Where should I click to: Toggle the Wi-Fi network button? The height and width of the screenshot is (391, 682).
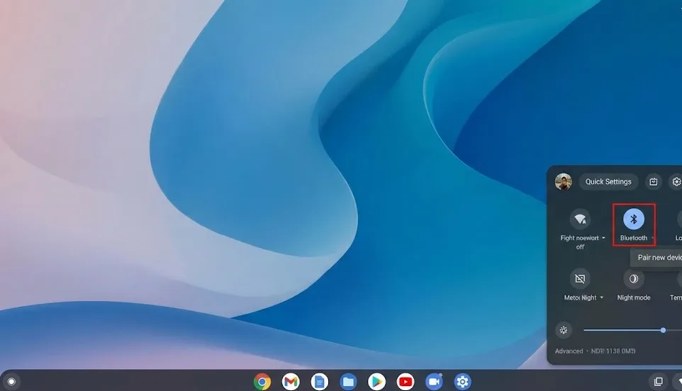pos(580,220)
